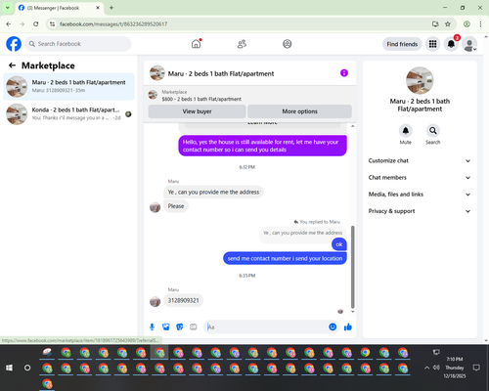This screenshot has width=489, height=391.
Task: Open the Facebook logo home link
Action: pyautogui.click(x=14, y=44)
